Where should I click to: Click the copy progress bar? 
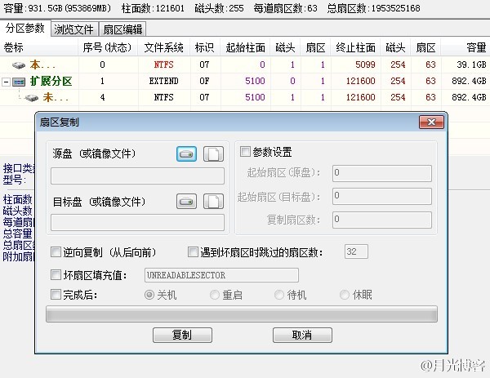[242, 315]
